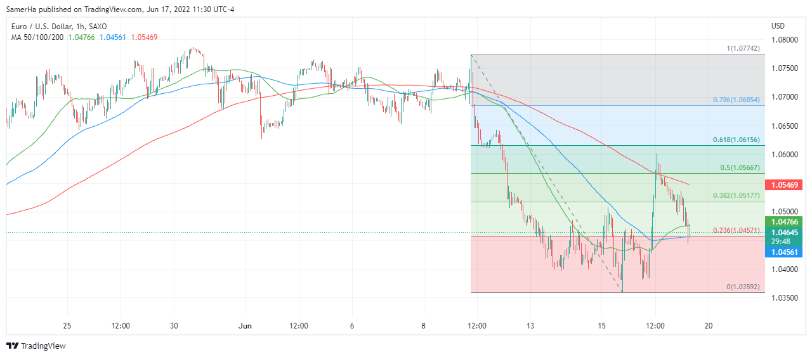Click the green 1.04766 price axis tag
Viewport: 812px width, 357px height.
click(x=785, y=222)
